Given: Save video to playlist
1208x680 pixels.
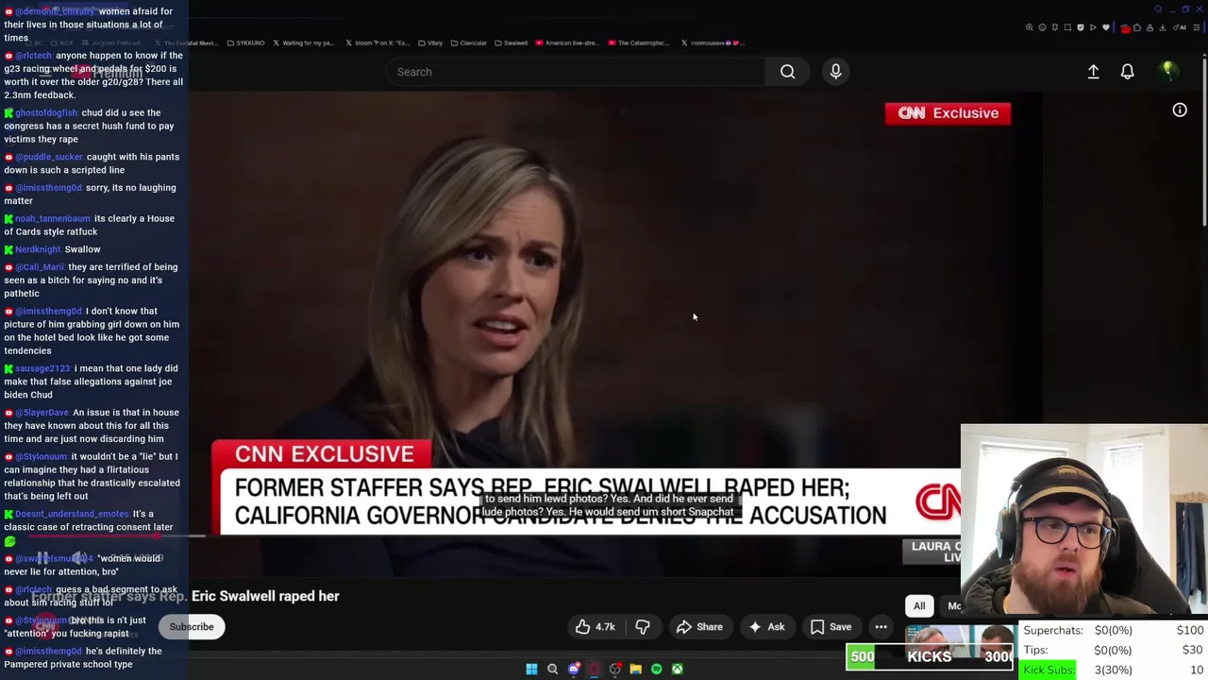Looking at the screenshot, I should 831,627.
